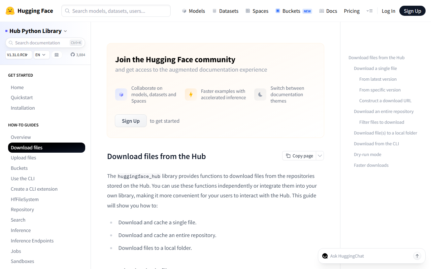Image resolution: width=431 pixels, height=269 pixels.
Task: Jump to Download an entire repository section
Action: click(384, 111)
